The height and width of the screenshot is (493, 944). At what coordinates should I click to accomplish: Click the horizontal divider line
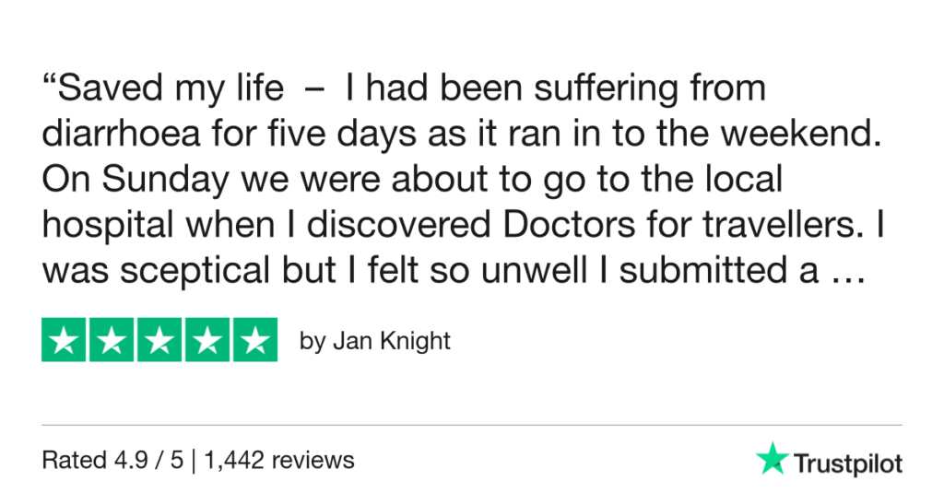click(x=472, y=426)
